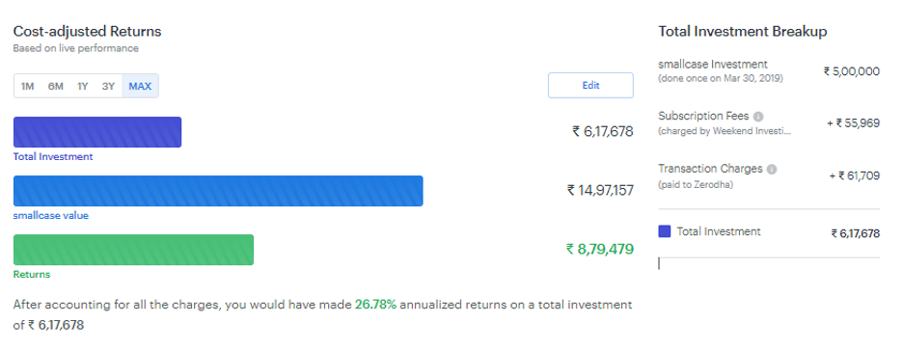Click the Transaction Charges label
Viewport: 903px width, 349px height.
tap(711, 169)
